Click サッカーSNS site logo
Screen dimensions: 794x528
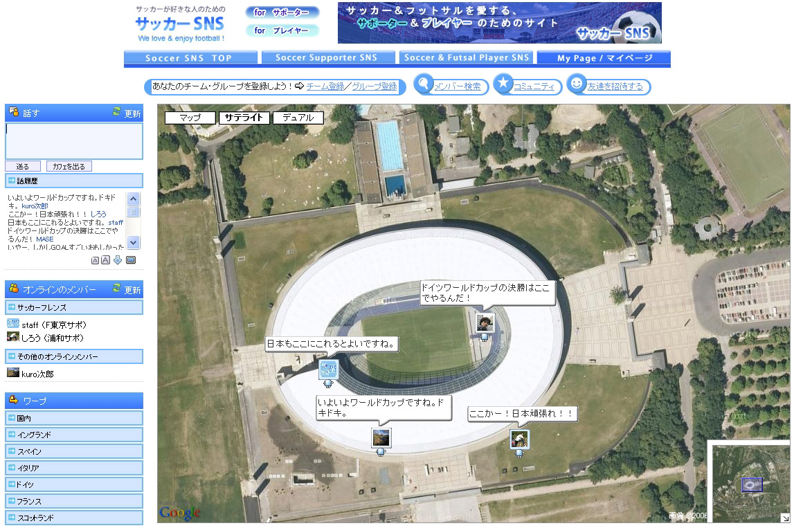[x=180, y=24]
